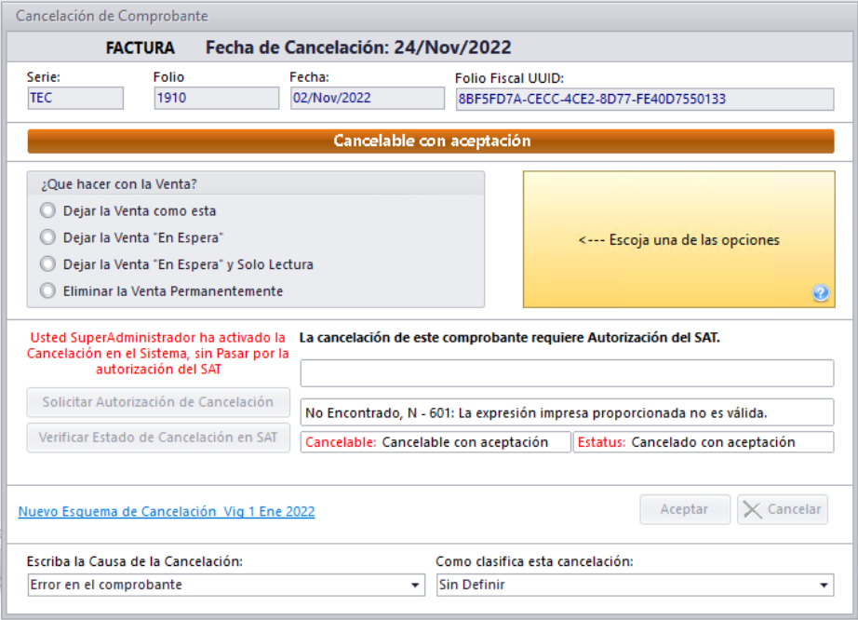Viewport: 858px width, 620px height.
Task: Click the empty authorization text field
Action: (568, 373)
